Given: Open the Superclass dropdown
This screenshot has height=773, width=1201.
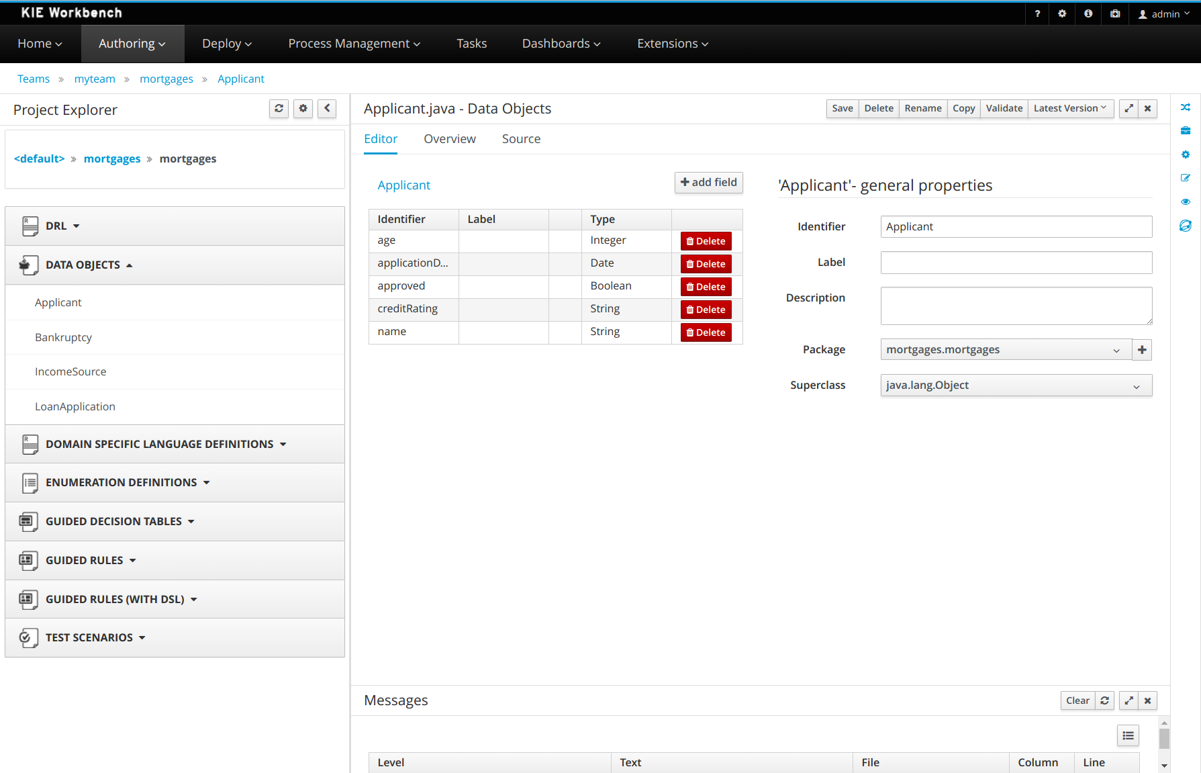Looking at the screenshot, I should (1016, 385).
